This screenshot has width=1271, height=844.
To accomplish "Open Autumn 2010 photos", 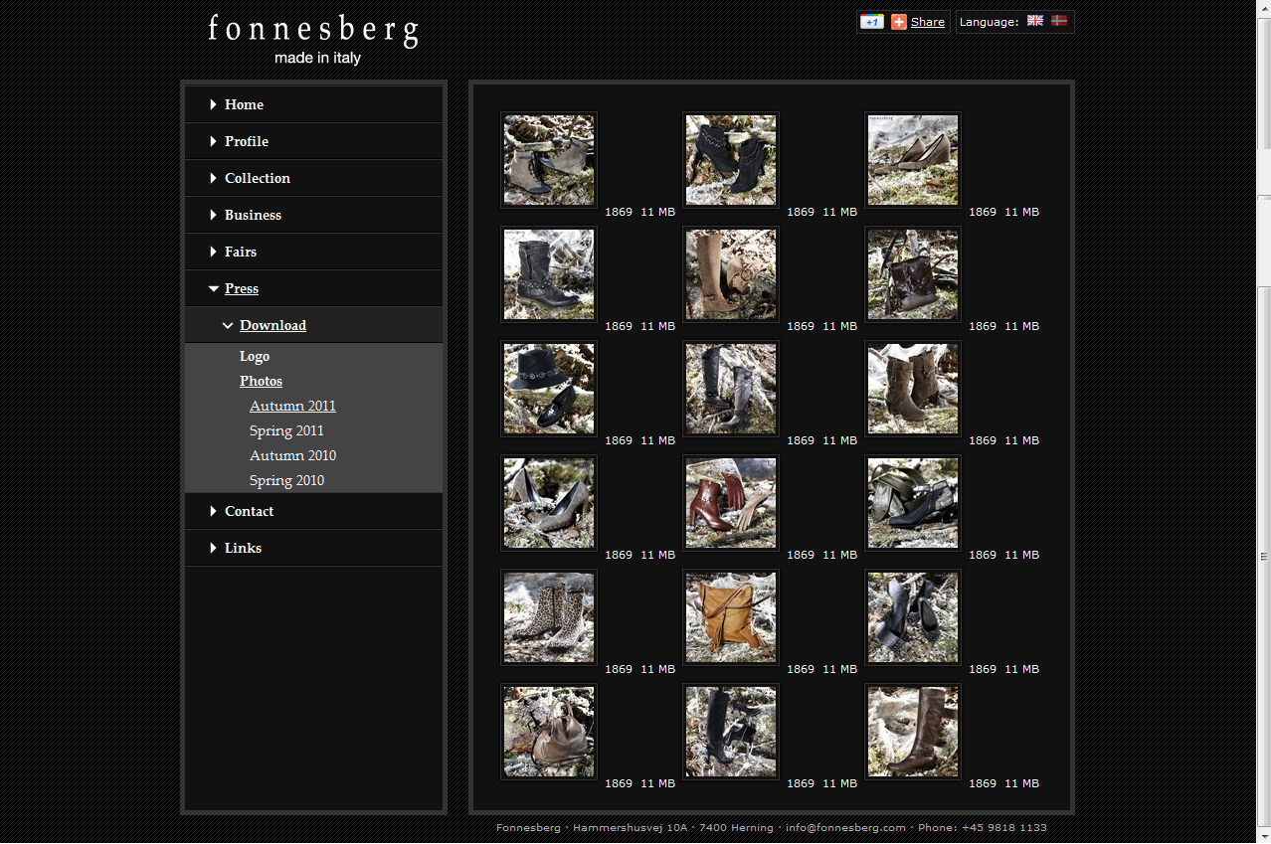I will (292, 455).
